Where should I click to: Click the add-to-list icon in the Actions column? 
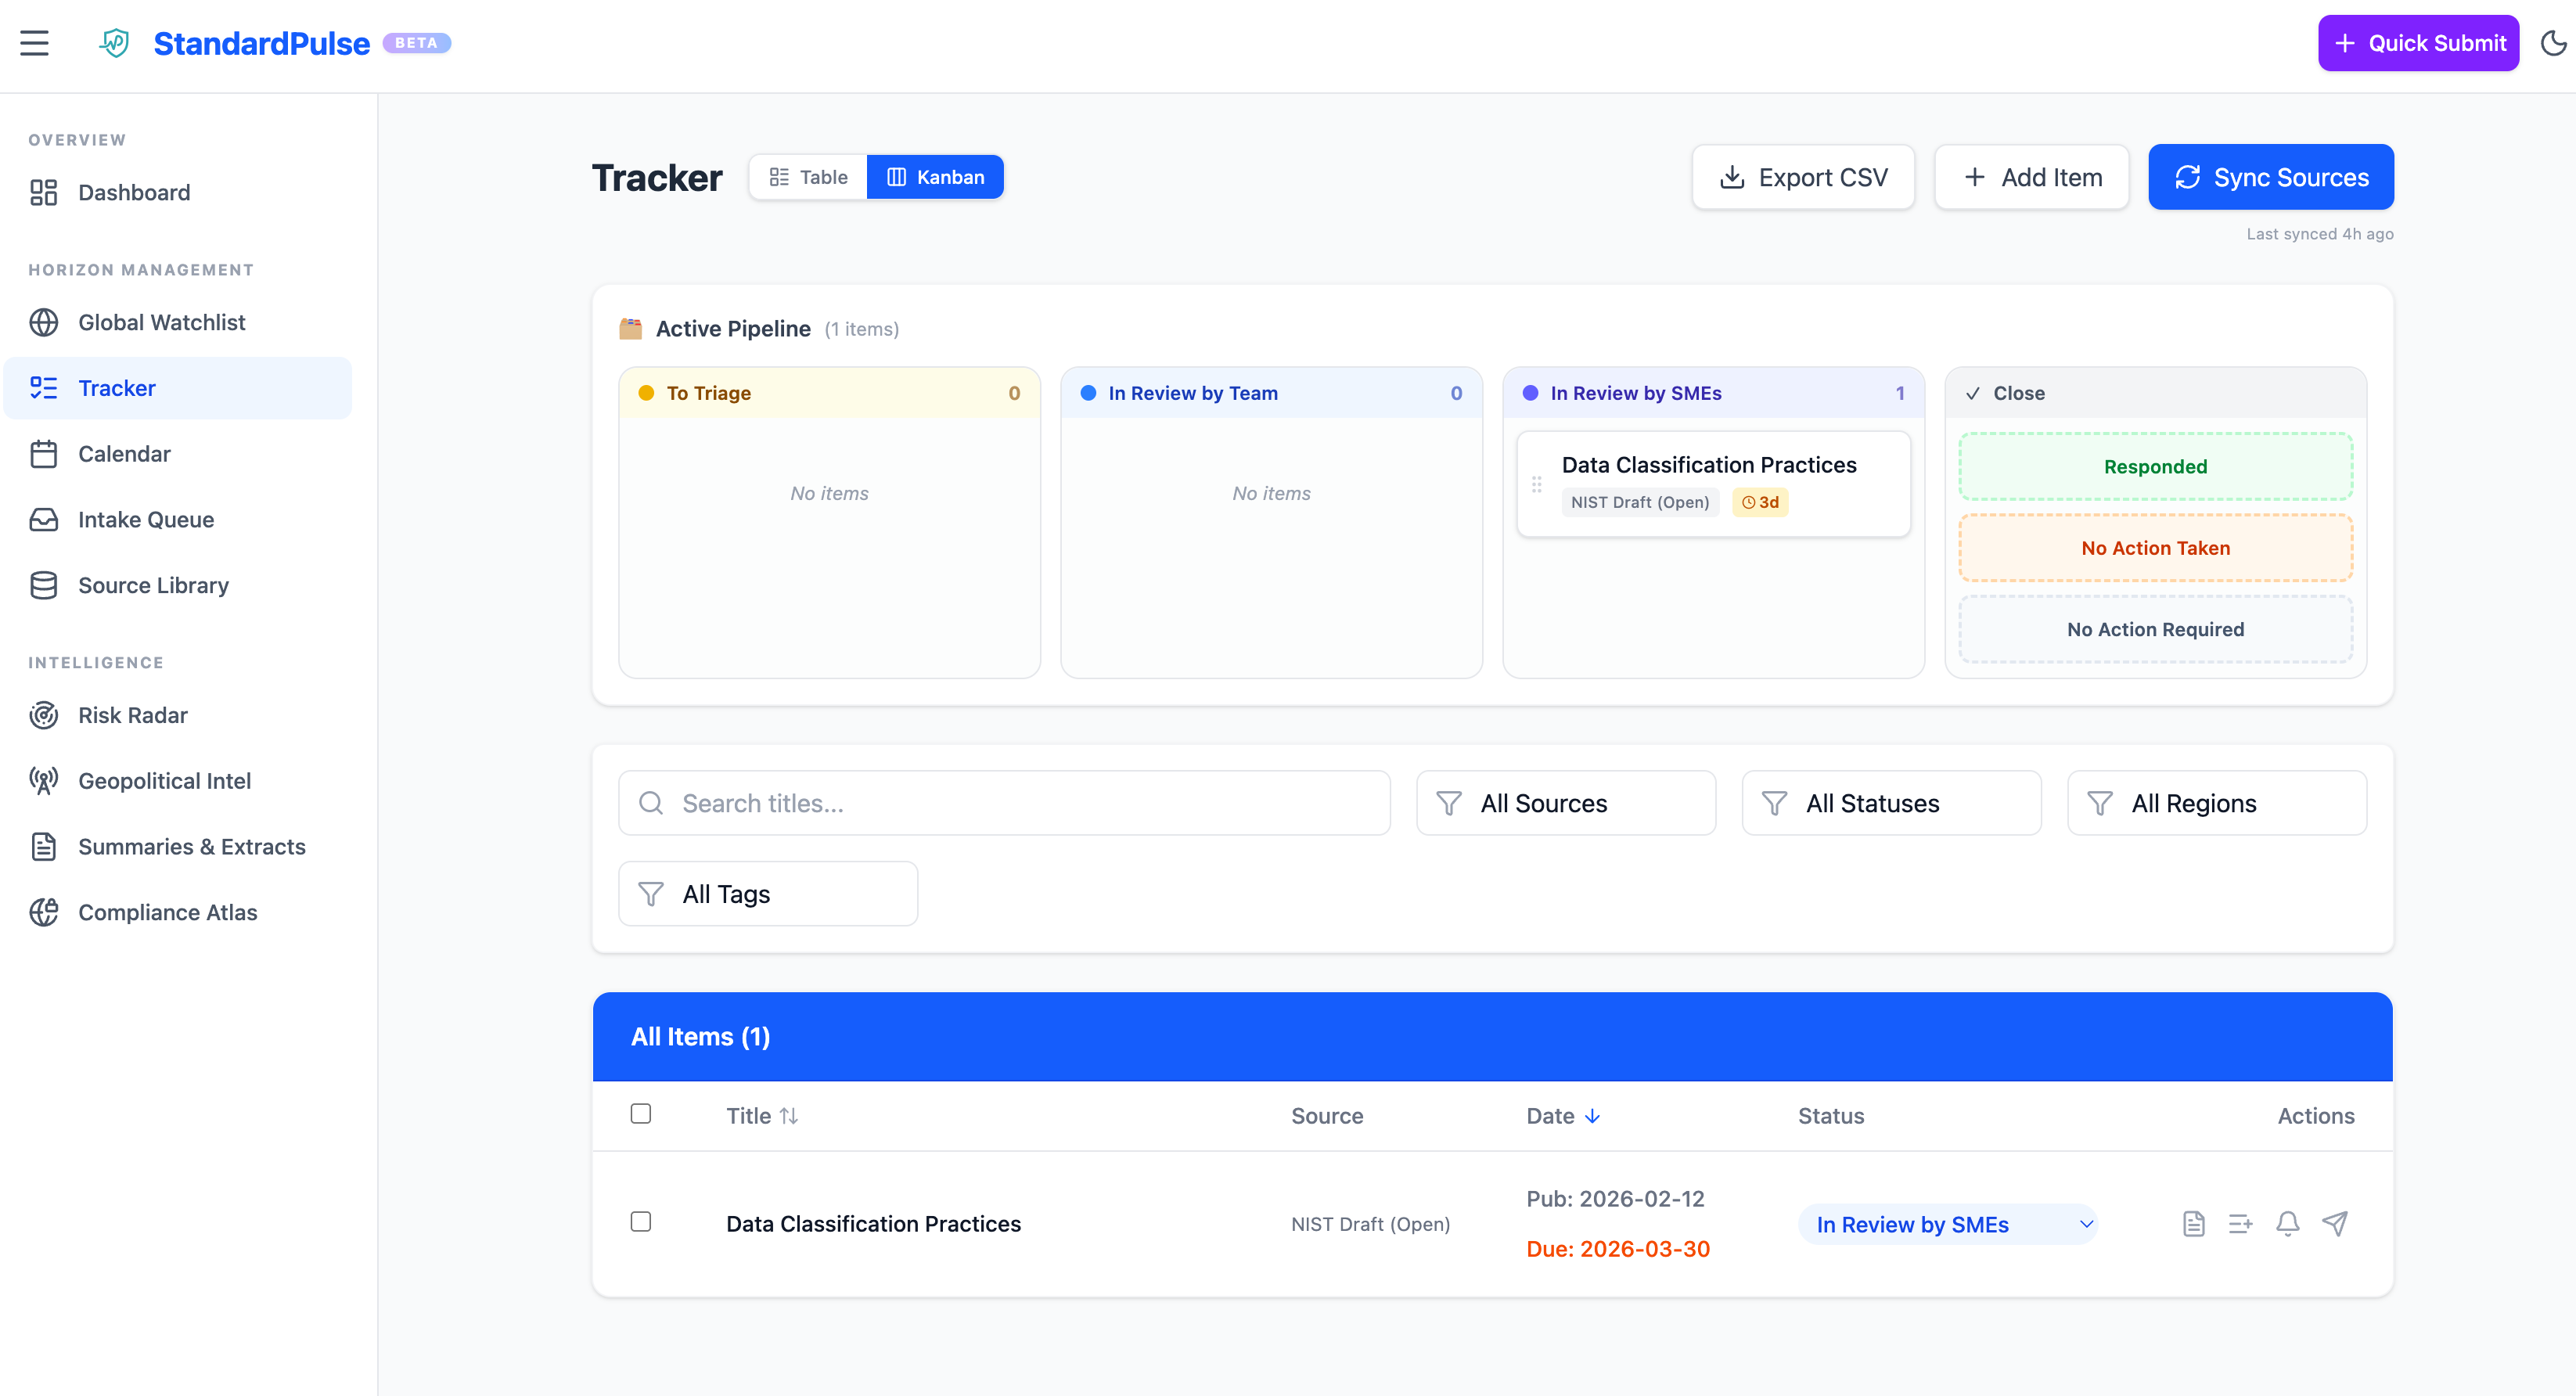click(2241, 1223)
